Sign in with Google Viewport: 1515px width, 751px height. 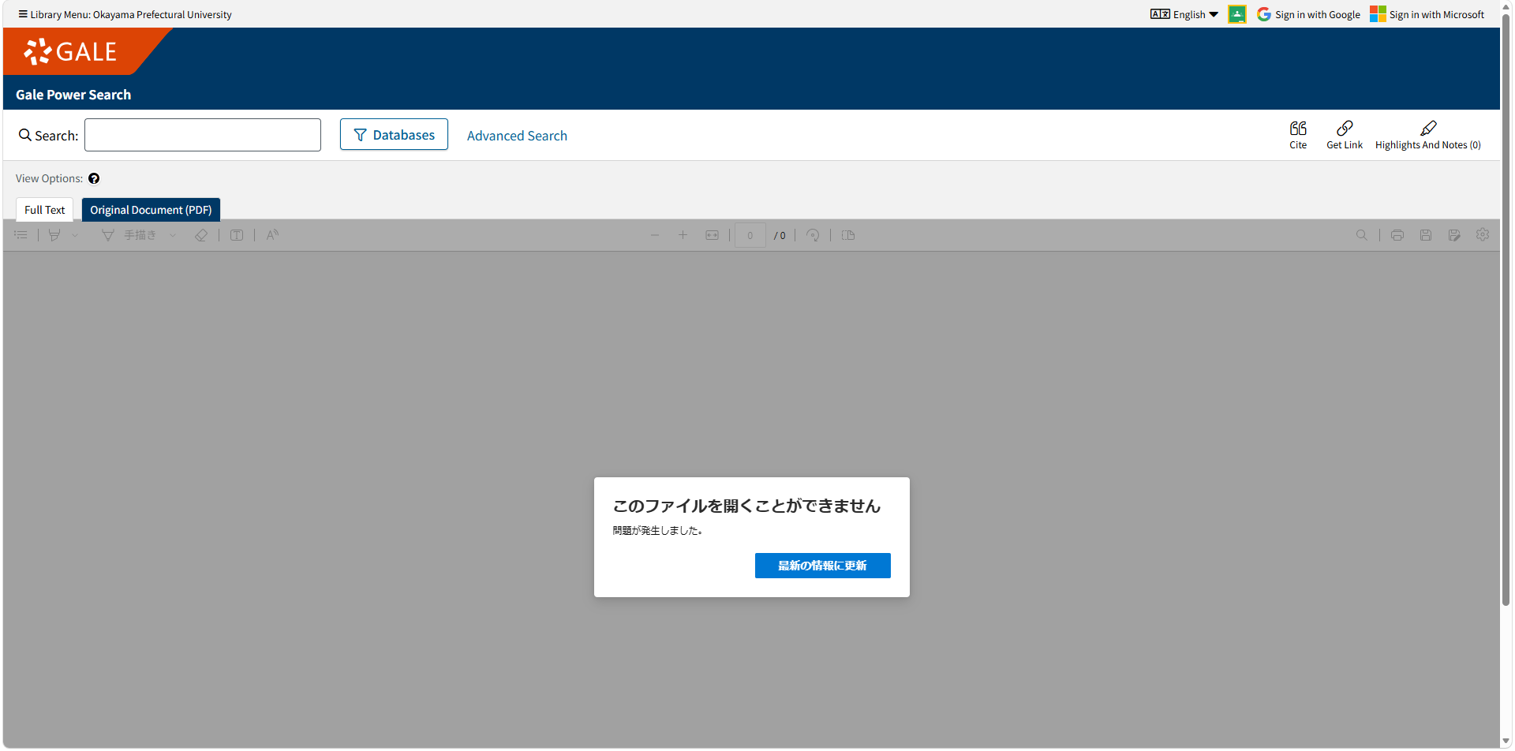1308,14
